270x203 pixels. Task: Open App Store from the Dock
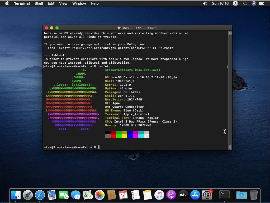pos(195,195)
